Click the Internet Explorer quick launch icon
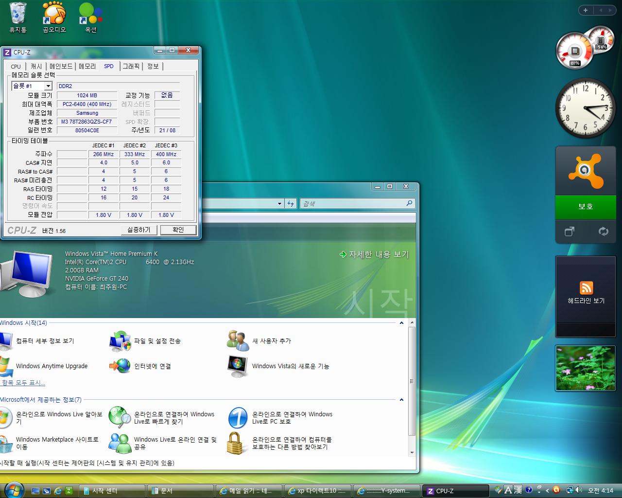The width and height of the screenshot is (622, 498). pos(58,491)
